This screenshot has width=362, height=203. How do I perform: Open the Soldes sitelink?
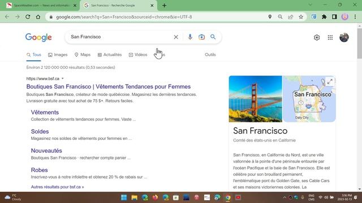tap(40, 131)
